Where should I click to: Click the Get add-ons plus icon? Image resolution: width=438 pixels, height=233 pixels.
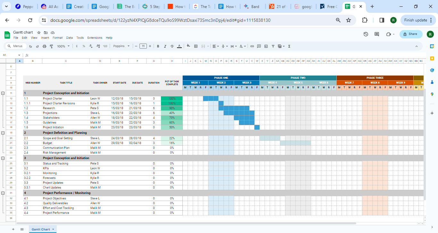click(432, 113)
